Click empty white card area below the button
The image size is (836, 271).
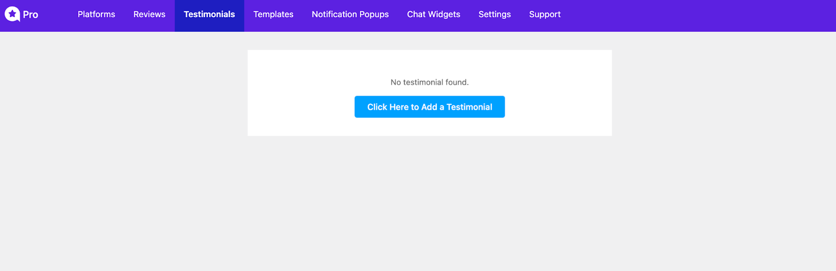(429, 127)
